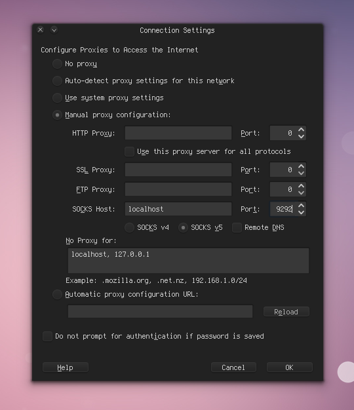The image size is (354, 410).
Task: Decrease the SSL Proxy port value
Action: click(x=301, y=173)
